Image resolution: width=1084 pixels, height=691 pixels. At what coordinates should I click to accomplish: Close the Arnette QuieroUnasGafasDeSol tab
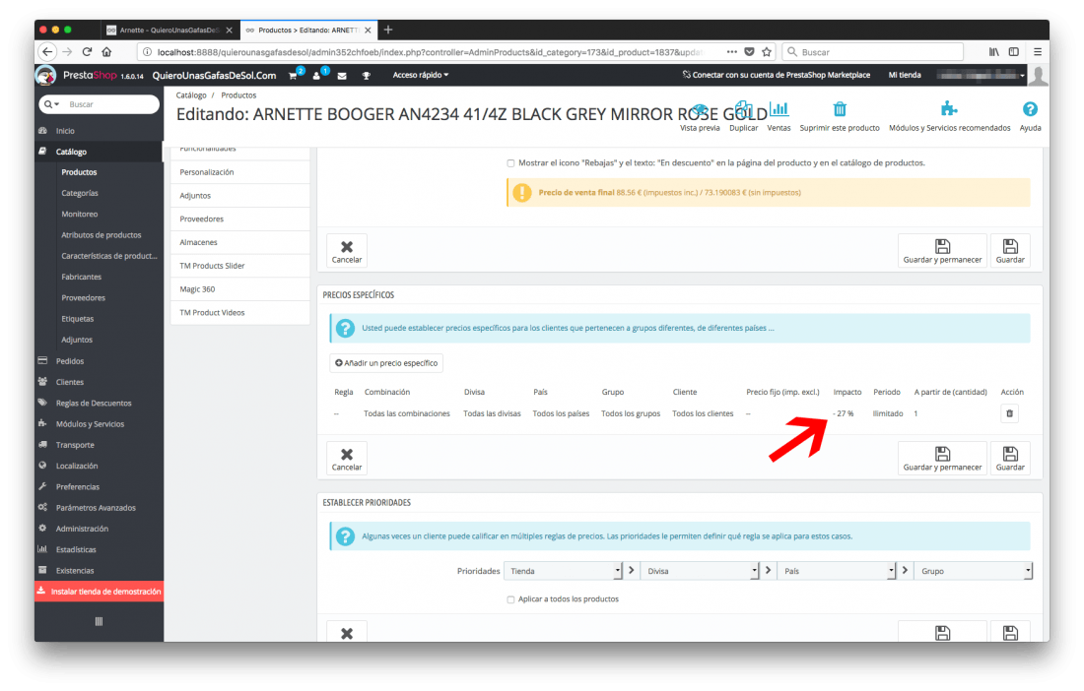230,31
